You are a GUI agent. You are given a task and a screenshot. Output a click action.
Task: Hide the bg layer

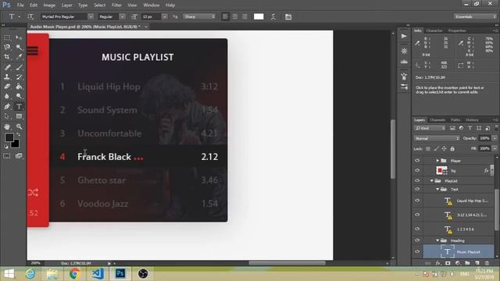pyautogui.click(x=417, y=170)
